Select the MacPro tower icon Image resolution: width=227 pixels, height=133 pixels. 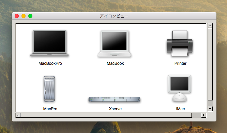point(49,89)
